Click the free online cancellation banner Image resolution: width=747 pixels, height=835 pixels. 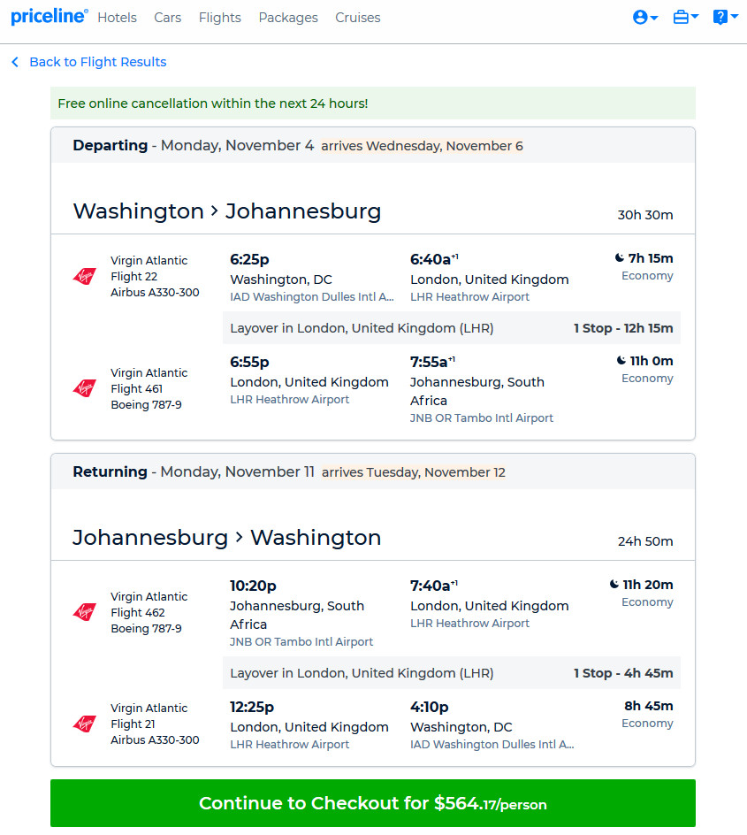(373, 103)
